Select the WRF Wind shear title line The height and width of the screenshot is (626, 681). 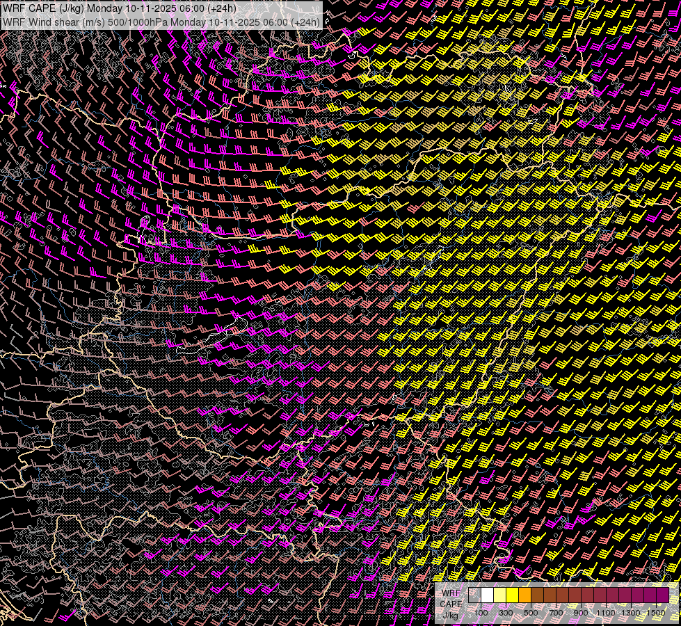pos(161,22)
